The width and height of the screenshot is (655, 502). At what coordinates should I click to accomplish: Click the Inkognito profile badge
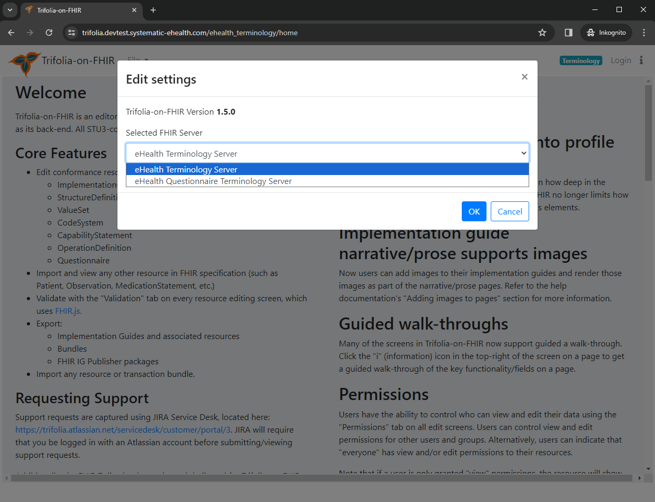click(x=606, y=32)
